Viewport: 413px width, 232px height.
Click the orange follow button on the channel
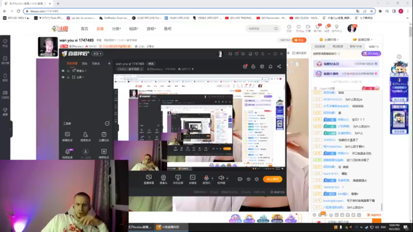point(299,40)
